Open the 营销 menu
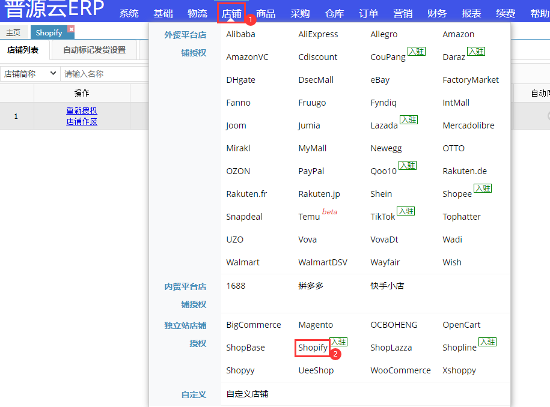Screen dimensions: 550x407 click(403, 13)
